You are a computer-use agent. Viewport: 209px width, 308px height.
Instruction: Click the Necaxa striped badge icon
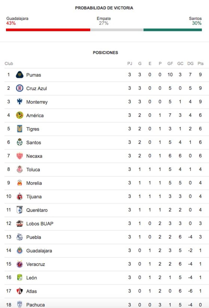[20, 156]
